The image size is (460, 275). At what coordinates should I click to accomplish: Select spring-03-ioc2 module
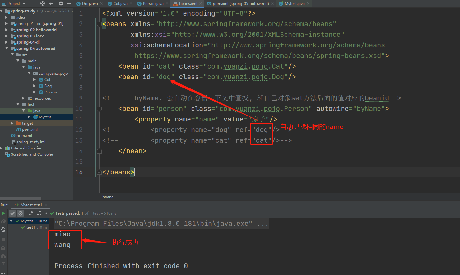[x=30, y=36]
